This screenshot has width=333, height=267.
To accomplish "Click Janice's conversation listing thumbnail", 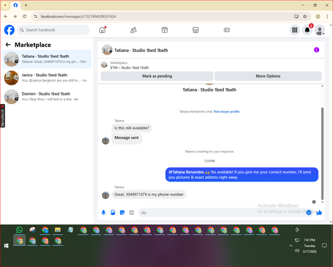I will point(11,78).
